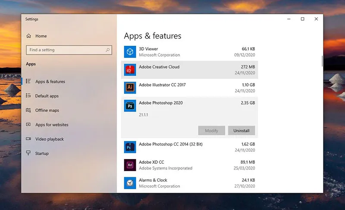345x210 pixels.
Task: Click the Home icon in sidebar
Action: (29, 36)
